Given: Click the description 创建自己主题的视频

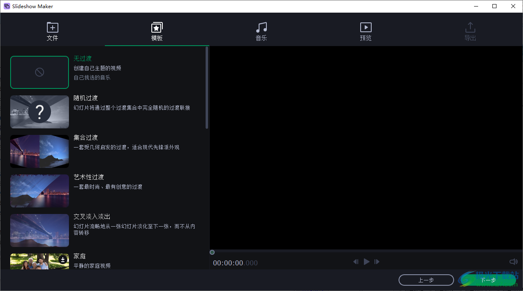Looking at the screenshot, I should 97,68.
